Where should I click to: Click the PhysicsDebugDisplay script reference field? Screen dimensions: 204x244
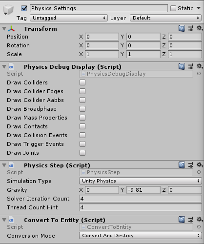tap(136, 74)
